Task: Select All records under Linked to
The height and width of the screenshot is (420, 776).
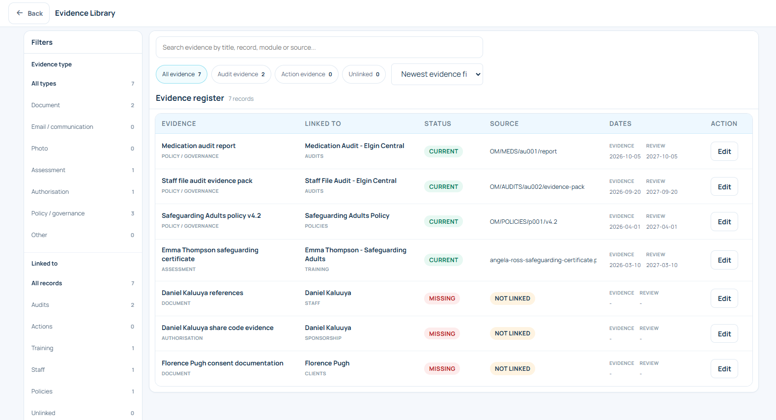Action: (83, 283)
